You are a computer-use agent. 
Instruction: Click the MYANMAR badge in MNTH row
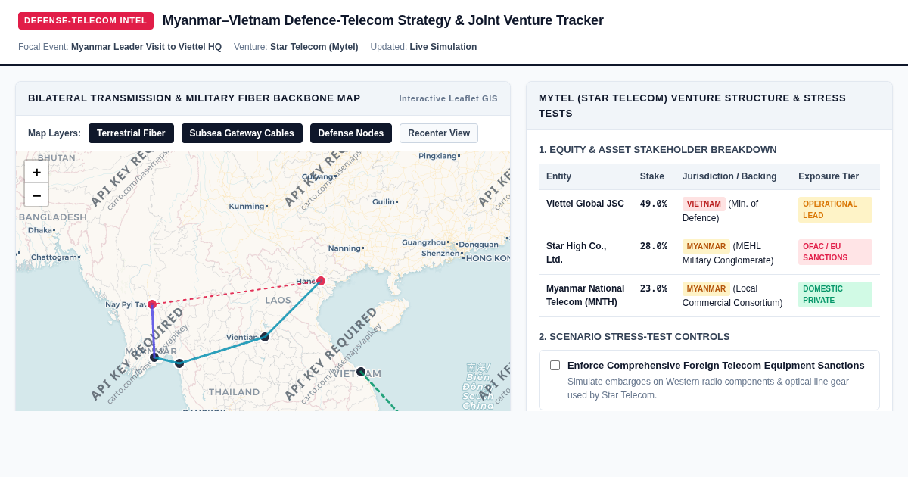(x=706, y=288)
